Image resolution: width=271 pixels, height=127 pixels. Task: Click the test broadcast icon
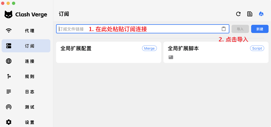(9, 107)
